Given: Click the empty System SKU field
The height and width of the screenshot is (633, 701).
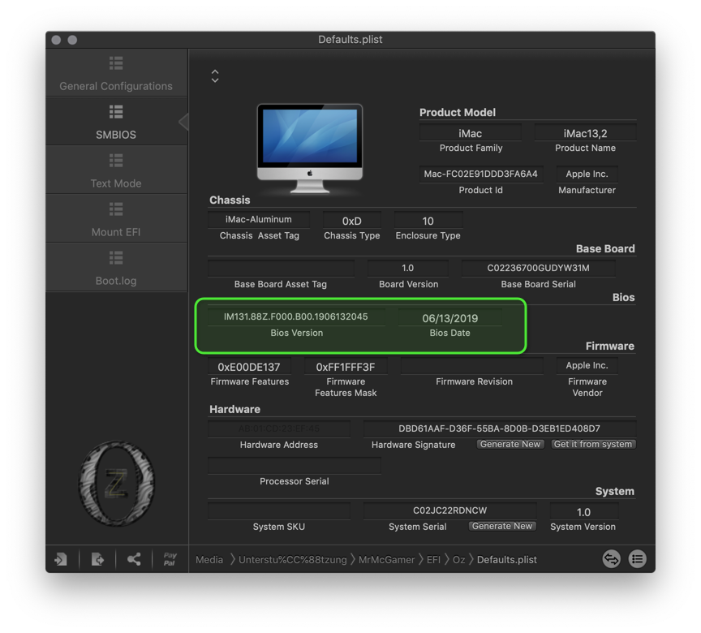Looking at the screenshot, I should tap(279, 511).
